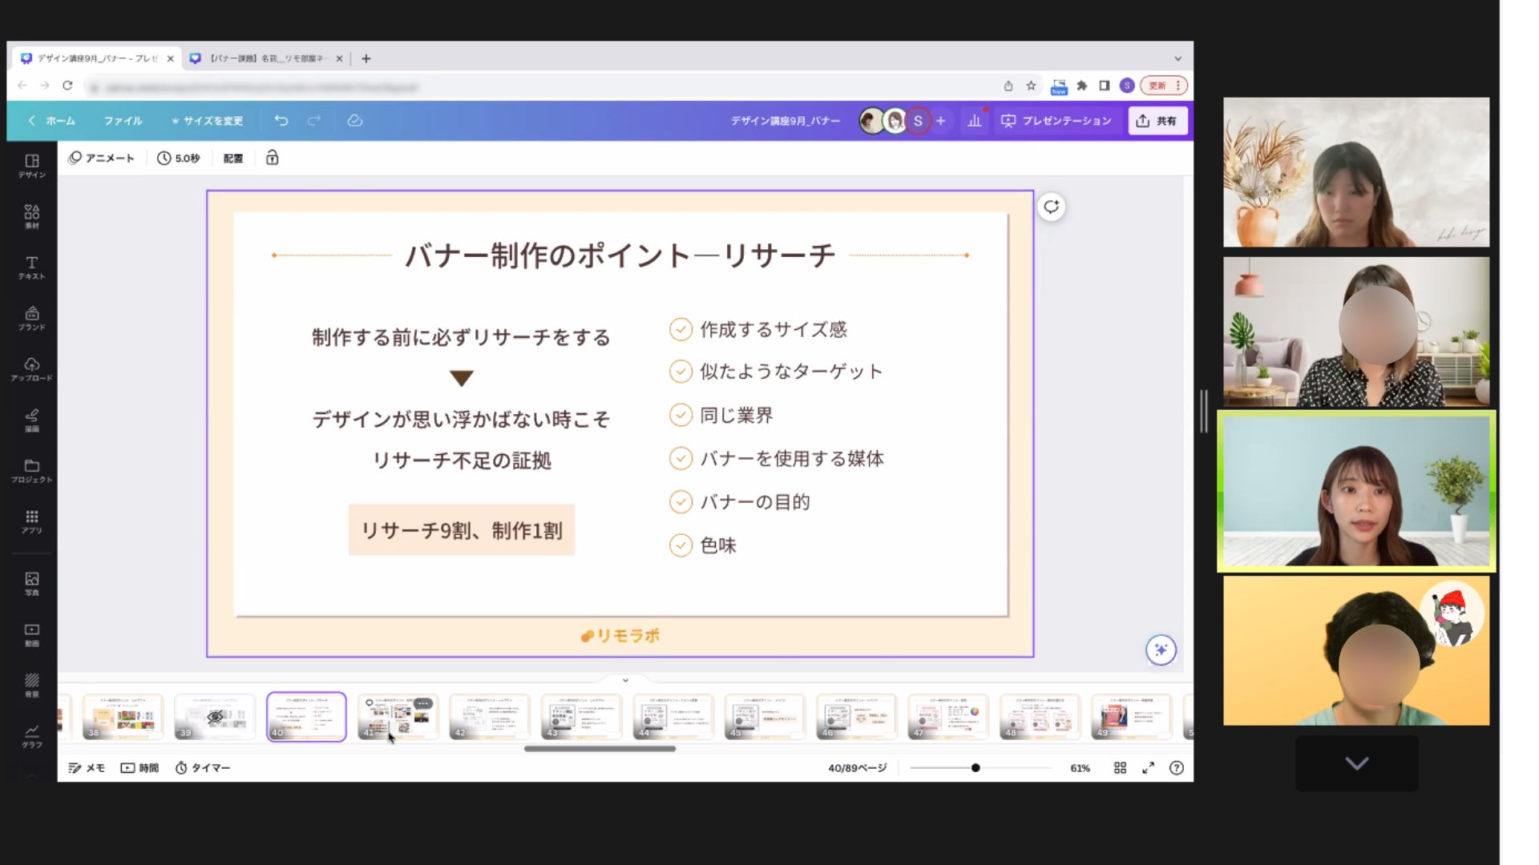This screenshot has width=1539, height=865.
Task: Click the undo arrow in the top bar
Action: [281, 120]
